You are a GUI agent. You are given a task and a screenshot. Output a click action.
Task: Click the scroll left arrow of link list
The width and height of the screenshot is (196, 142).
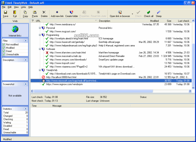(32, 91)
